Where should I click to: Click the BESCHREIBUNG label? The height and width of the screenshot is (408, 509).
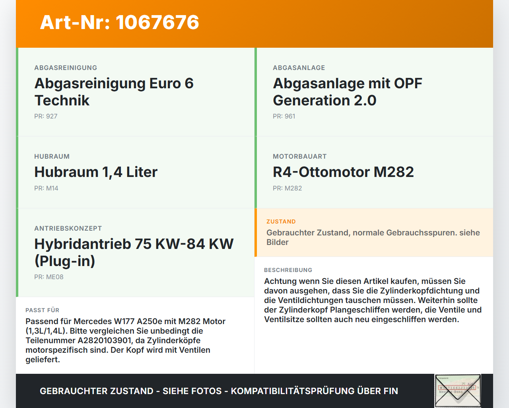click(288, 270)
